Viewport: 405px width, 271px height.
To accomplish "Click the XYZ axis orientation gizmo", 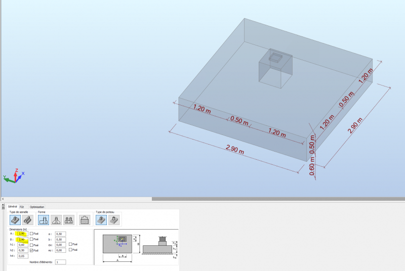I will point(14,176).
